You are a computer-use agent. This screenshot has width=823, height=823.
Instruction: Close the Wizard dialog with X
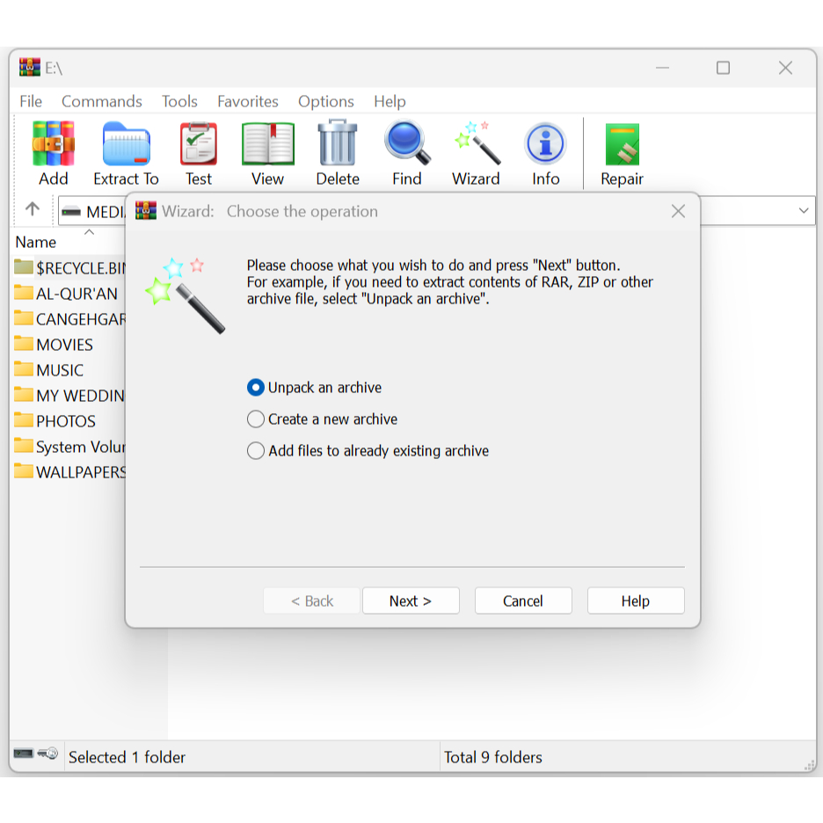point(678,211)
